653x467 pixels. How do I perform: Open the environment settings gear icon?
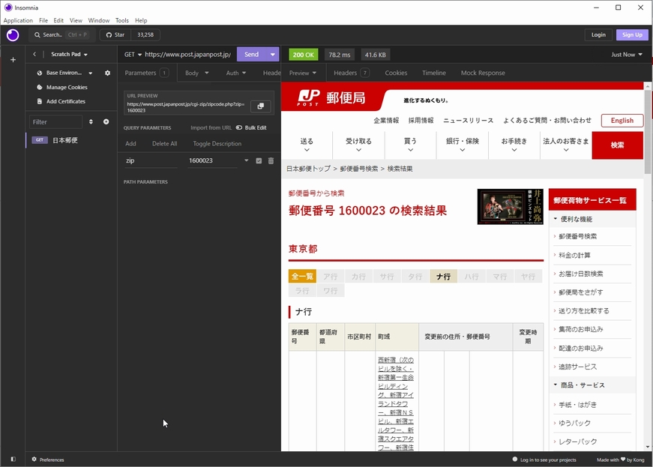[107, 73]
